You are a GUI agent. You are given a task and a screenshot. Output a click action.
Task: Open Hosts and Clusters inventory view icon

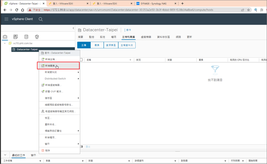pos(5,37)
